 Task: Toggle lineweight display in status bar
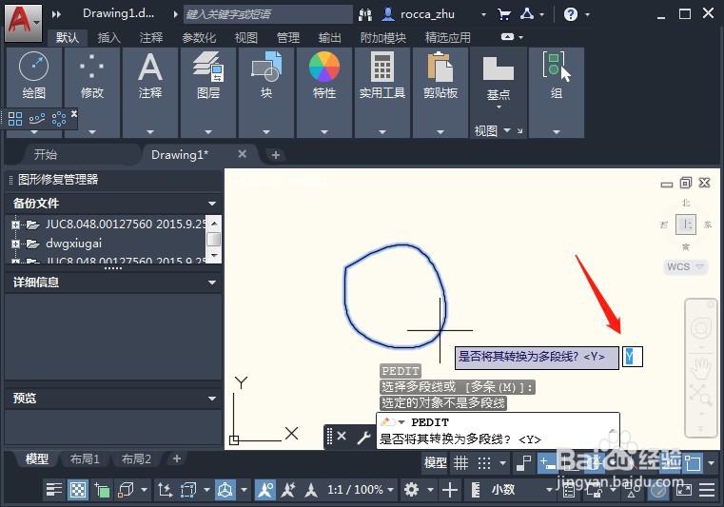(x=54, y=490)
